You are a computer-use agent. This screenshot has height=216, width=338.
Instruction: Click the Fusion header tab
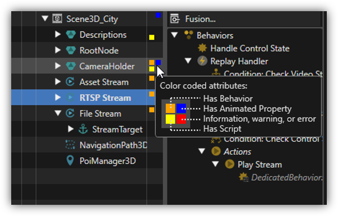[x=200, y=19]
